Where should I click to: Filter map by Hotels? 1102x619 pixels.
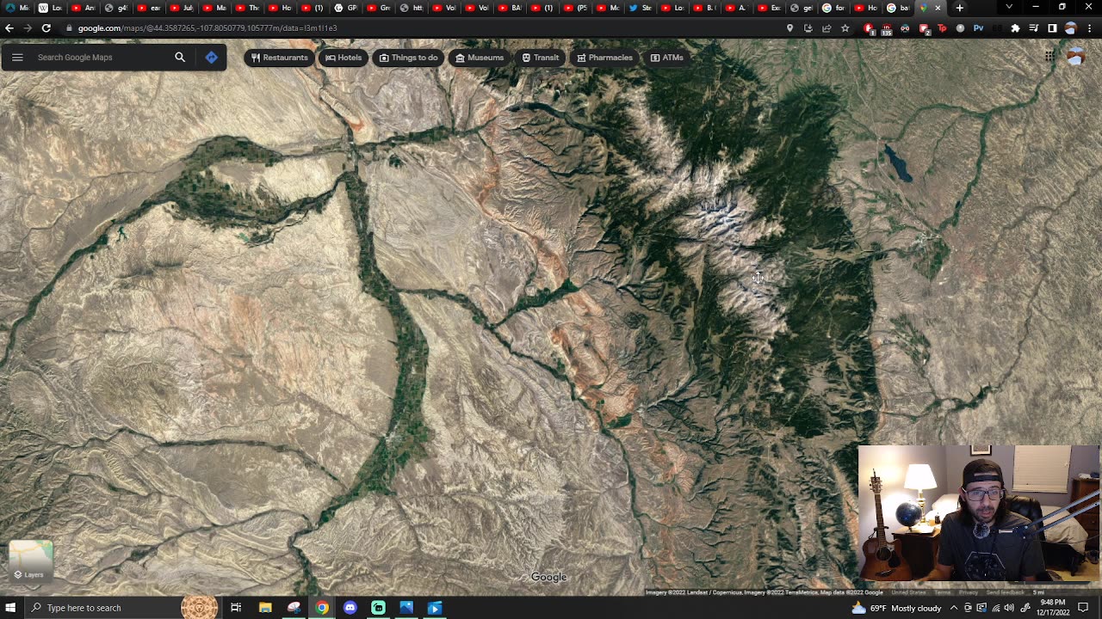click(344, 58)
